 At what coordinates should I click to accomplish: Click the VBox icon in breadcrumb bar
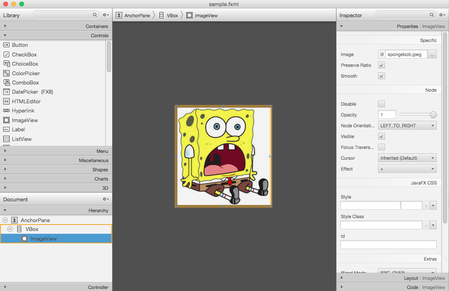(x=161, y=15)
